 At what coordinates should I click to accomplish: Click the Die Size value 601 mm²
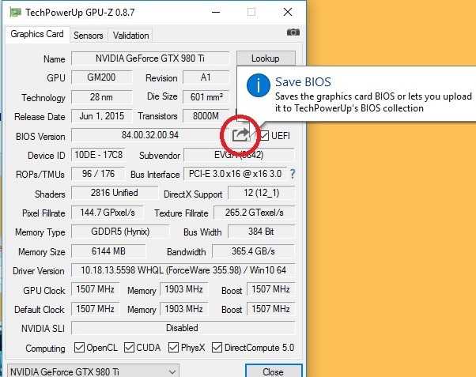[x=206, y=97]
